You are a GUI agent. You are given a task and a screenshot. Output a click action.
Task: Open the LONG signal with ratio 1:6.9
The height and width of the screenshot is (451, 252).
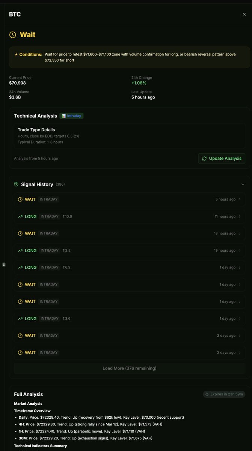[x=130, y=267]
